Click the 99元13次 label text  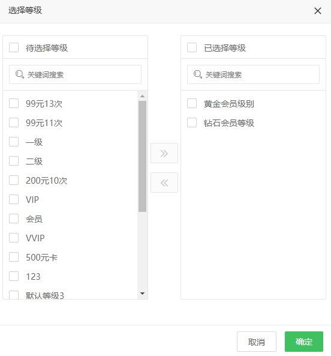[x=44, y=104]
